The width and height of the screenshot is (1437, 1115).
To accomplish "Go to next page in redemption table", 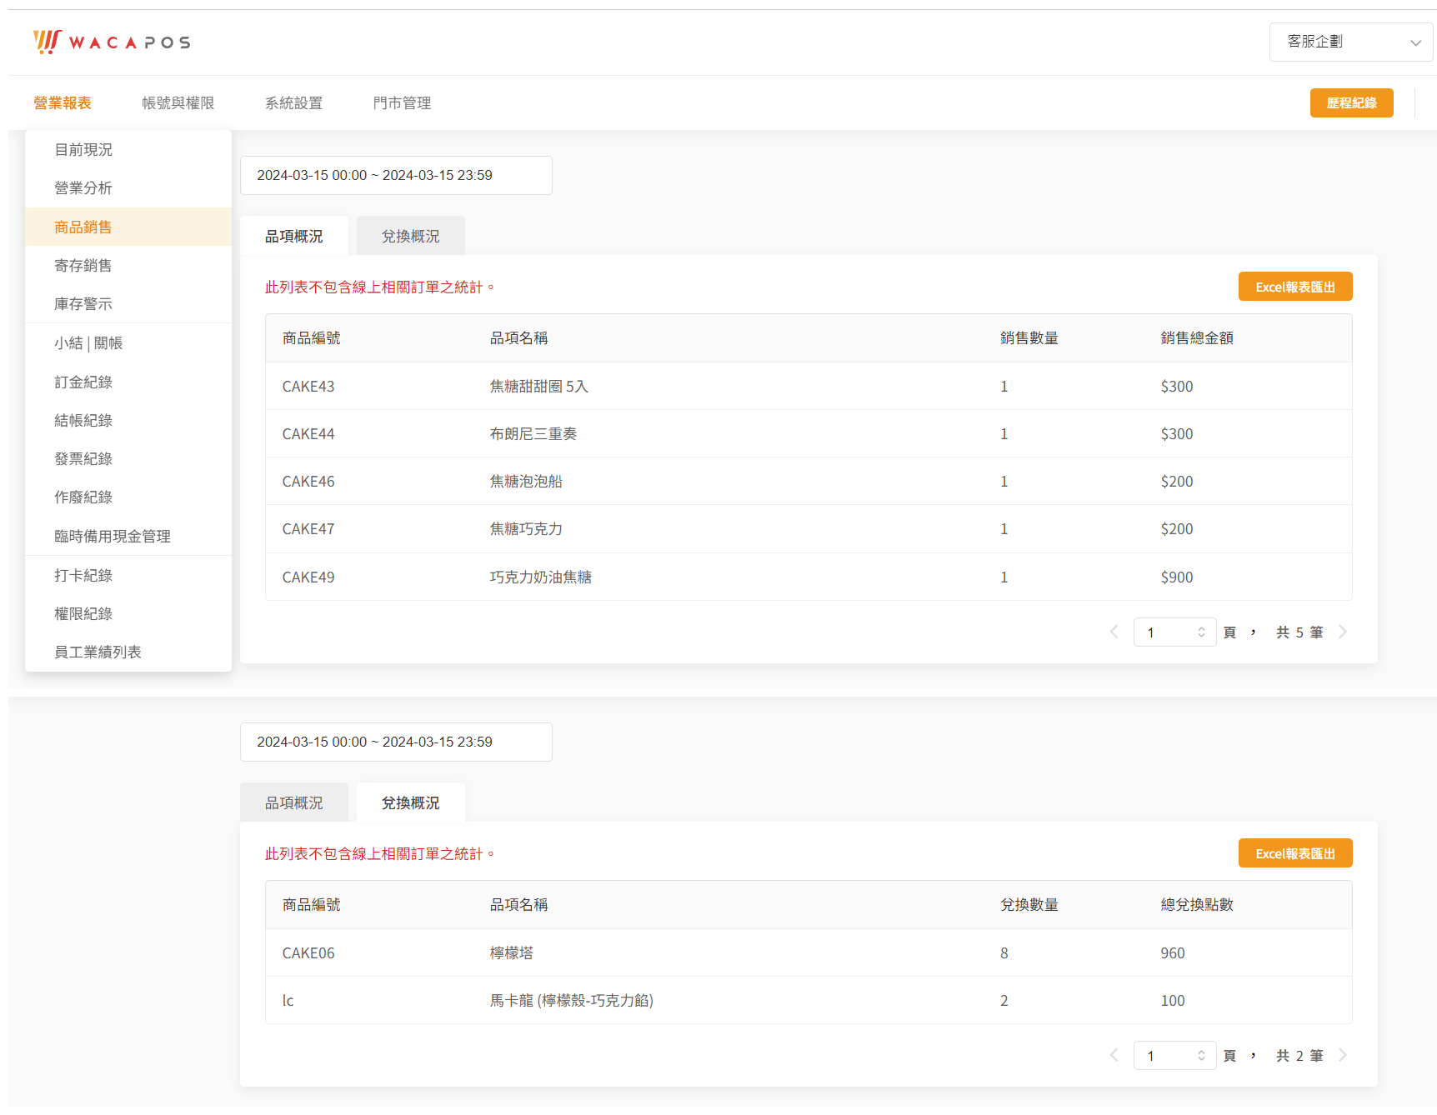I will coord(1343,1056).
